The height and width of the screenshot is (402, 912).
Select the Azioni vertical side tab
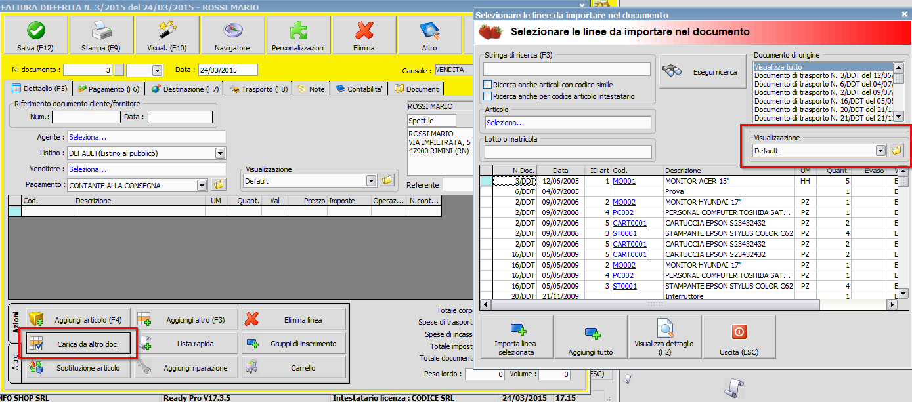15,323
